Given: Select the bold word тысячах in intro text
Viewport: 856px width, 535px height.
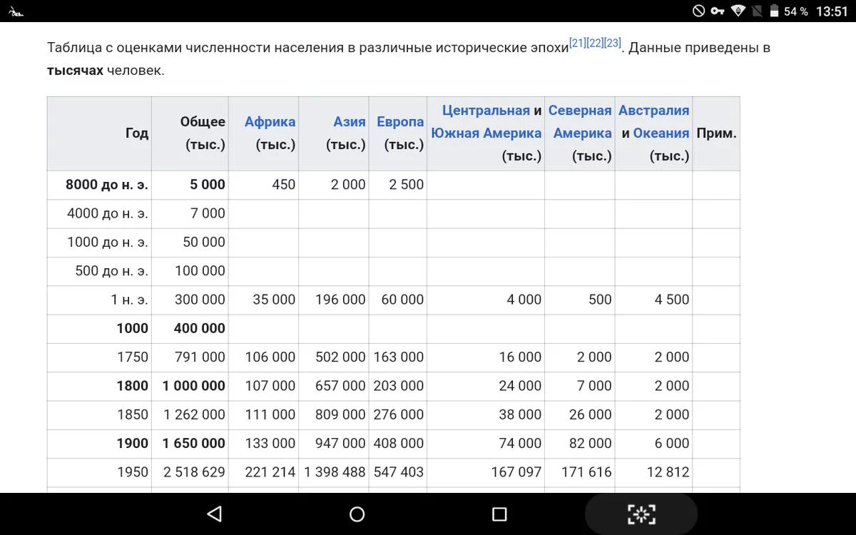Looking at the screenshot, I should 75,71.
